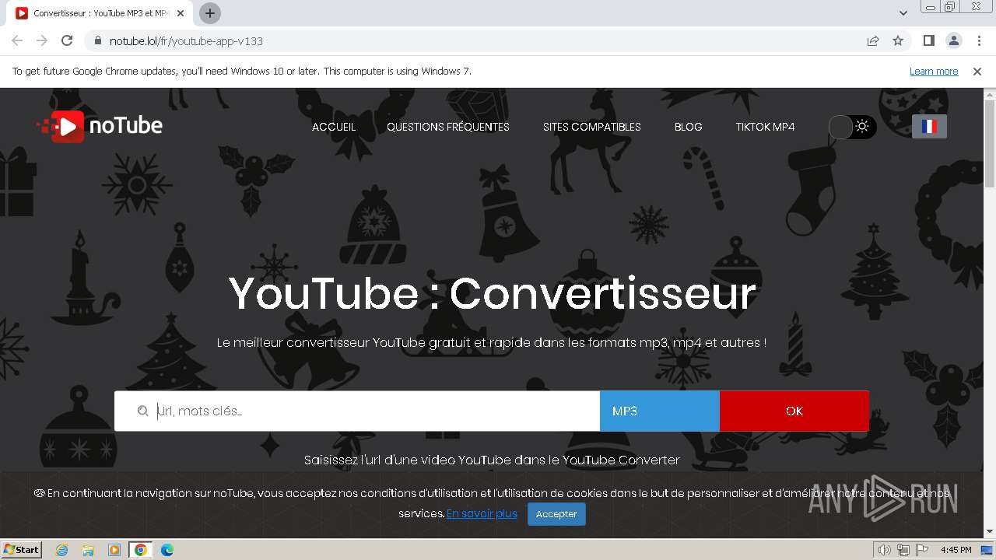Click the Learn more link in Chrome infobar
The width and height of the screenshot is (996, 560).
[x=934, y=72]
